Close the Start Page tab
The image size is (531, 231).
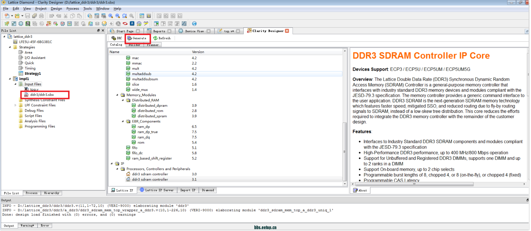point(138,31)
